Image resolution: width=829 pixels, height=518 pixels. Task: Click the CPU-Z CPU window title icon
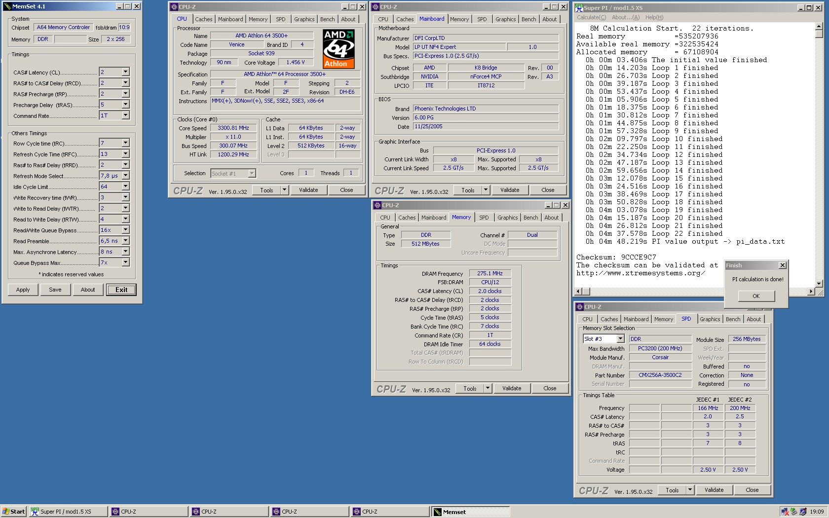click(x=174, y=7)
